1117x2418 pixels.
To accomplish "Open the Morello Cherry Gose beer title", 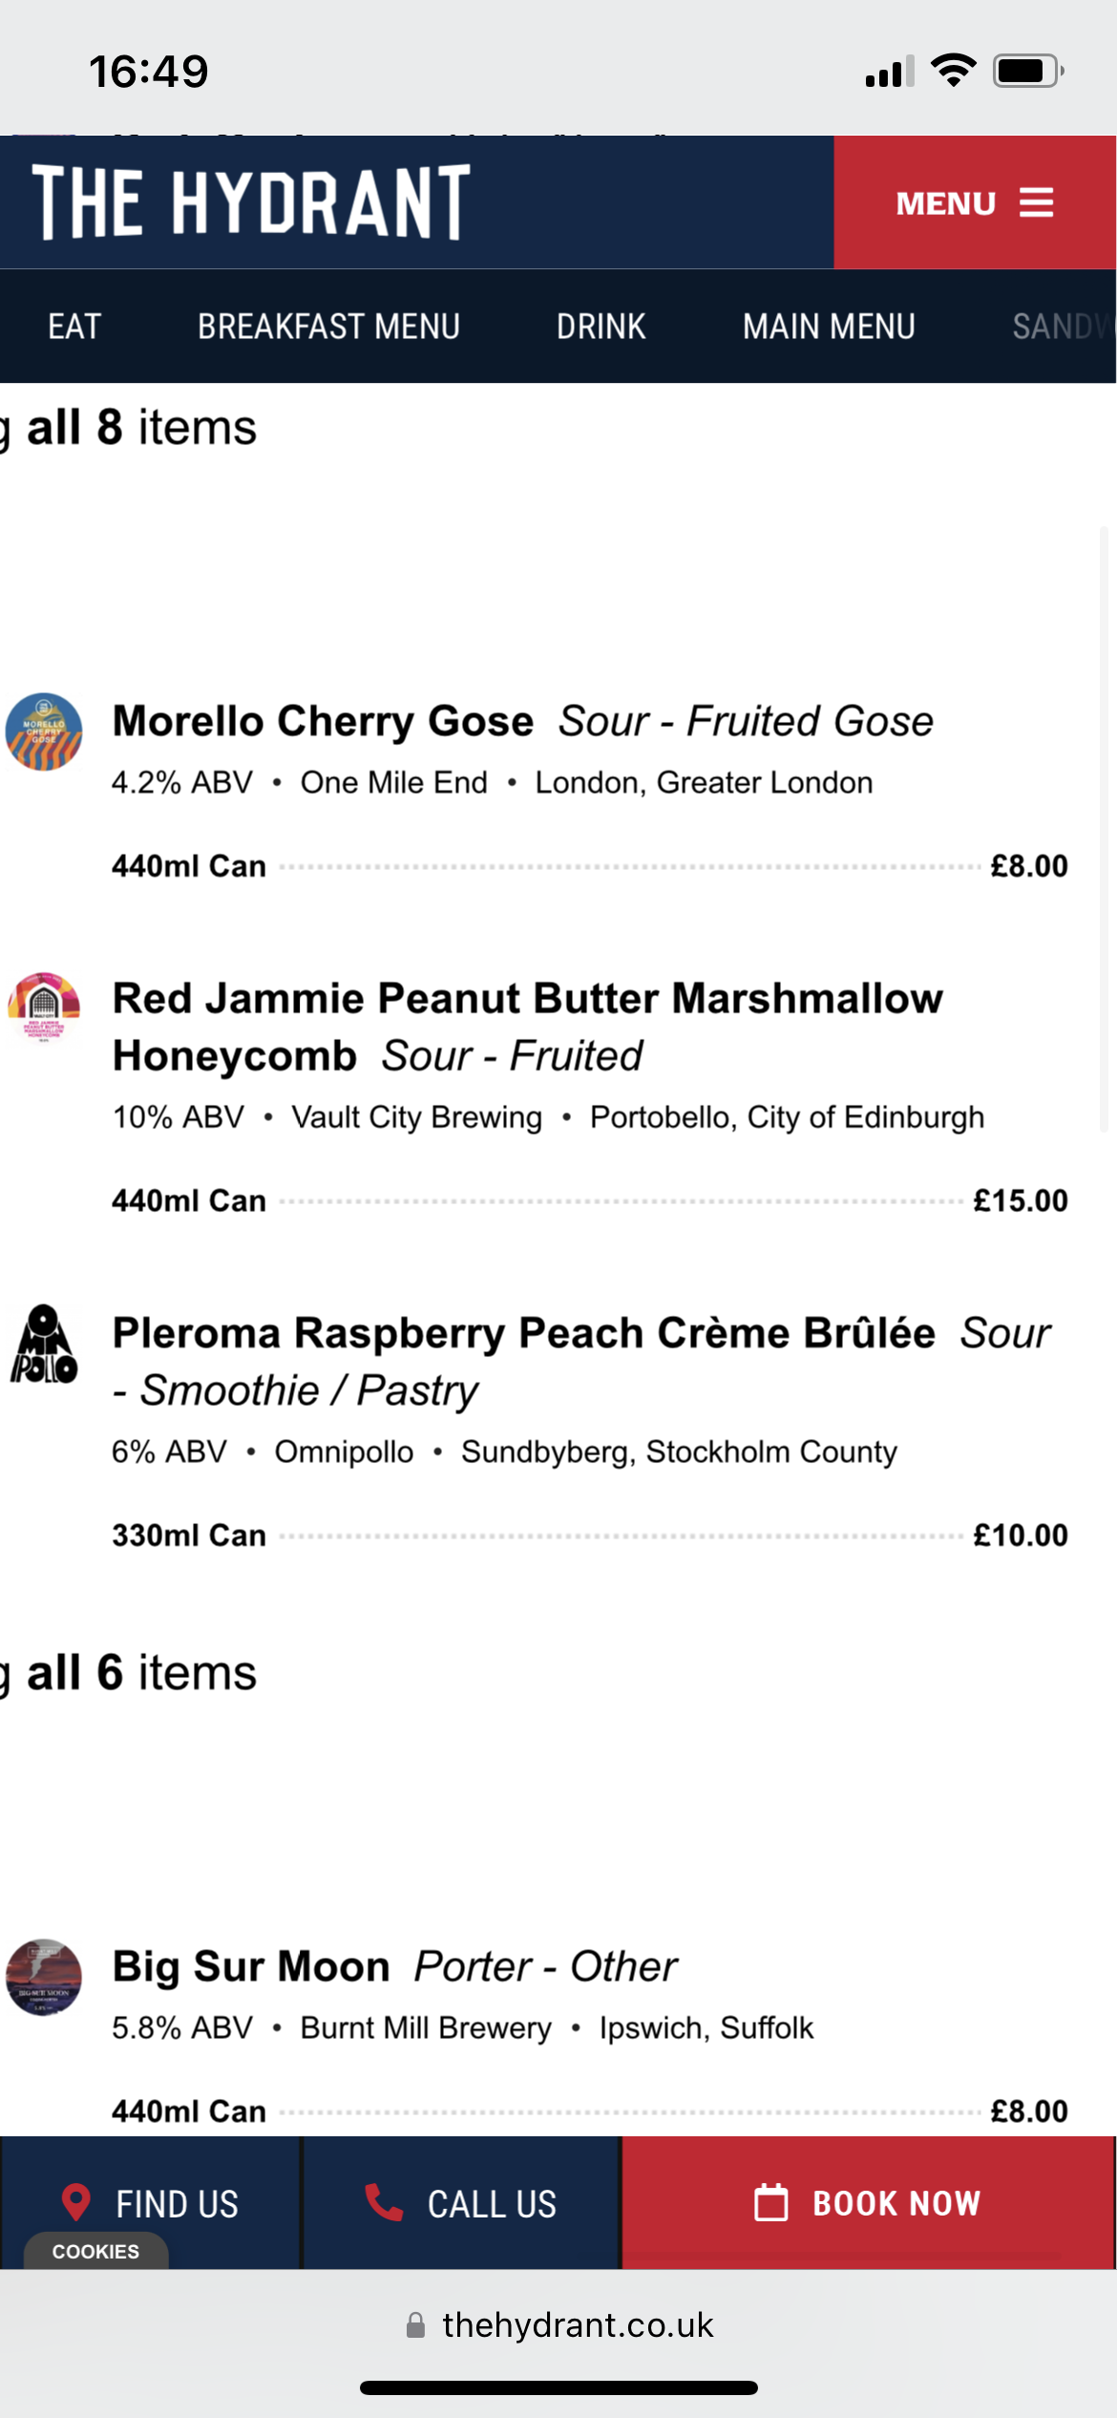I will coord(323,721).
